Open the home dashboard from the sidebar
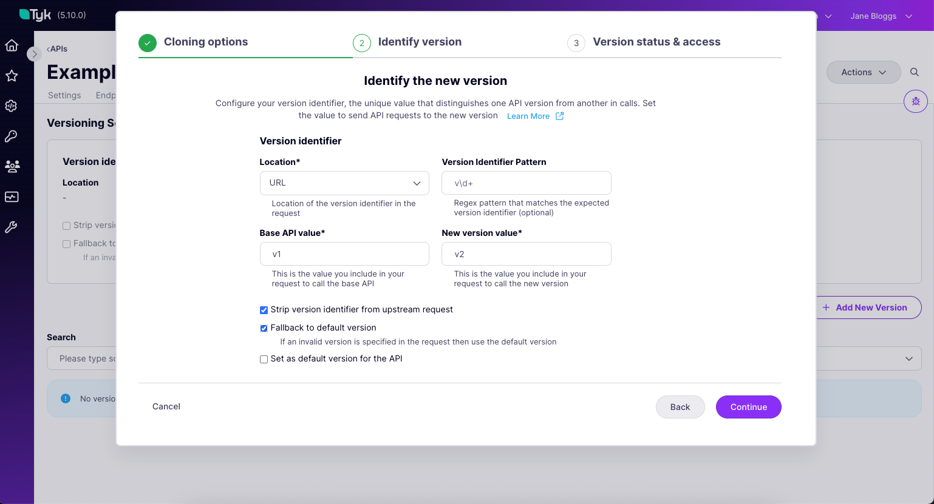 coord(11,45)
